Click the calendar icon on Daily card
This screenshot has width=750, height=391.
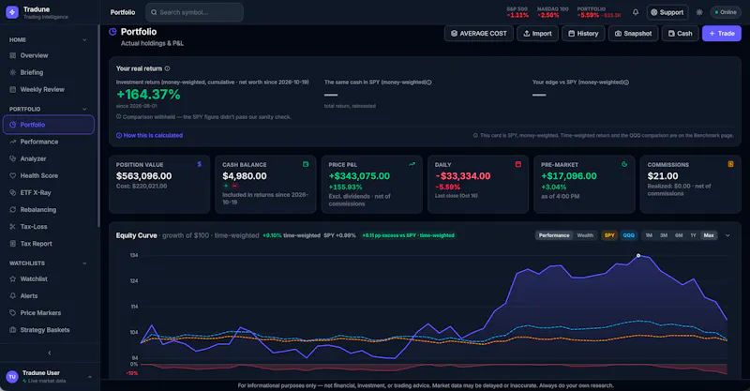[x=518, y=164]
